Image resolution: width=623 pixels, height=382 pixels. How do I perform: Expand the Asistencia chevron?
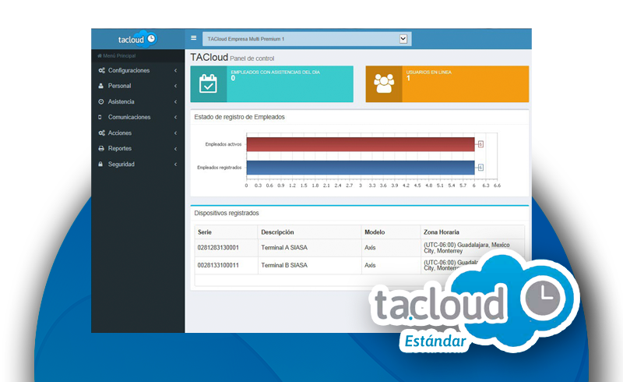point(175,102)
